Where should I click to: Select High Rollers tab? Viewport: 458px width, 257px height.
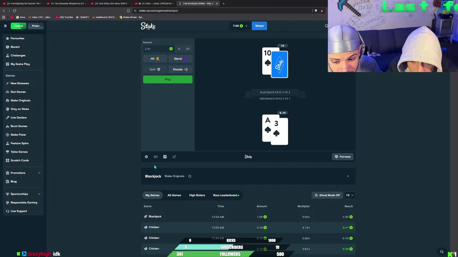coord(197,195)
